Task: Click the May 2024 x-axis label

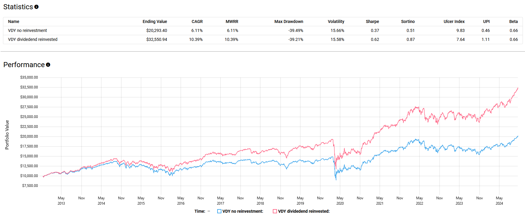Action: [499, 201]
